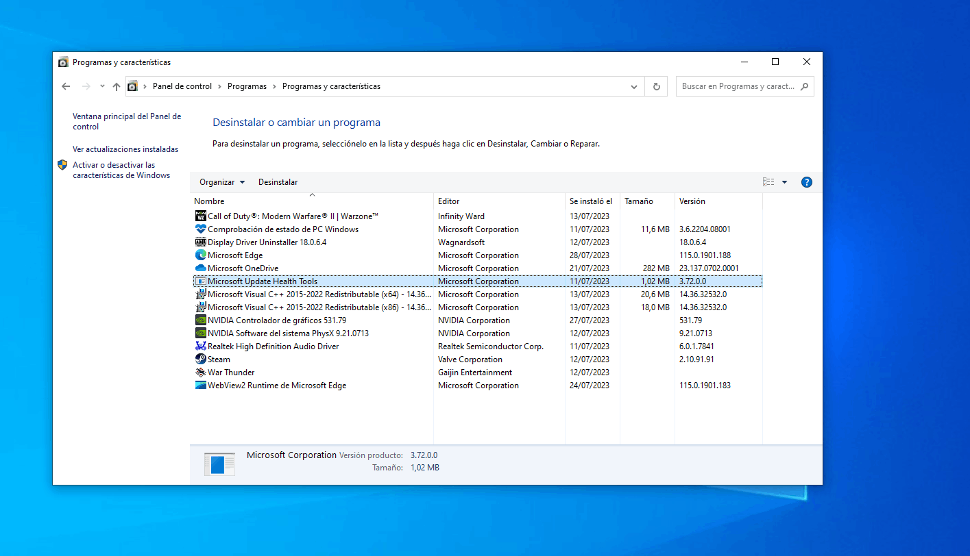Click version 531.79 cell
This screenshot has height=556, width=970.
[x=690, y=320]
